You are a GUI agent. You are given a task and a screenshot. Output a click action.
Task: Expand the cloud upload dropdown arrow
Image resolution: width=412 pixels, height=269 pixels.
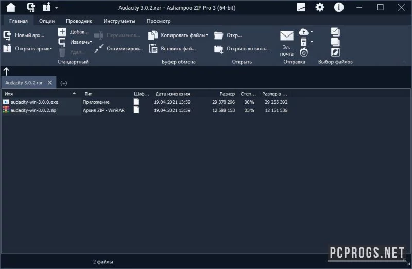(312, 32)
